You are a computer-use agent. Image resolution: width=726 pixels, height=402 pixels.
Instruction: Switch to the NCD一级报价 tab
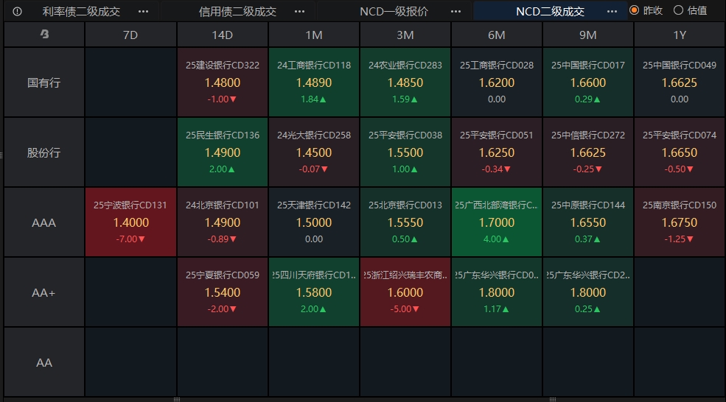[x=394, y=12]
